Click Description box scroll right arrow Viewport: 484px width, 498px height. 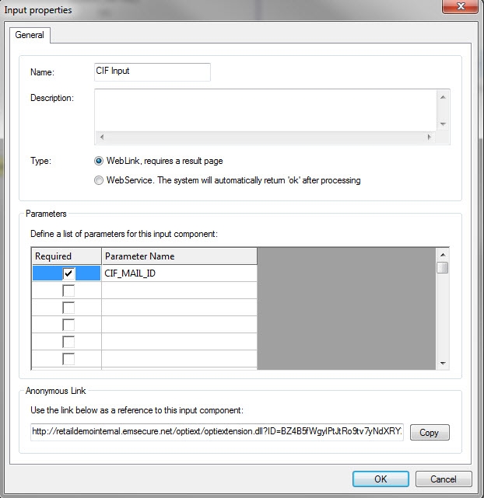(427, 138)
